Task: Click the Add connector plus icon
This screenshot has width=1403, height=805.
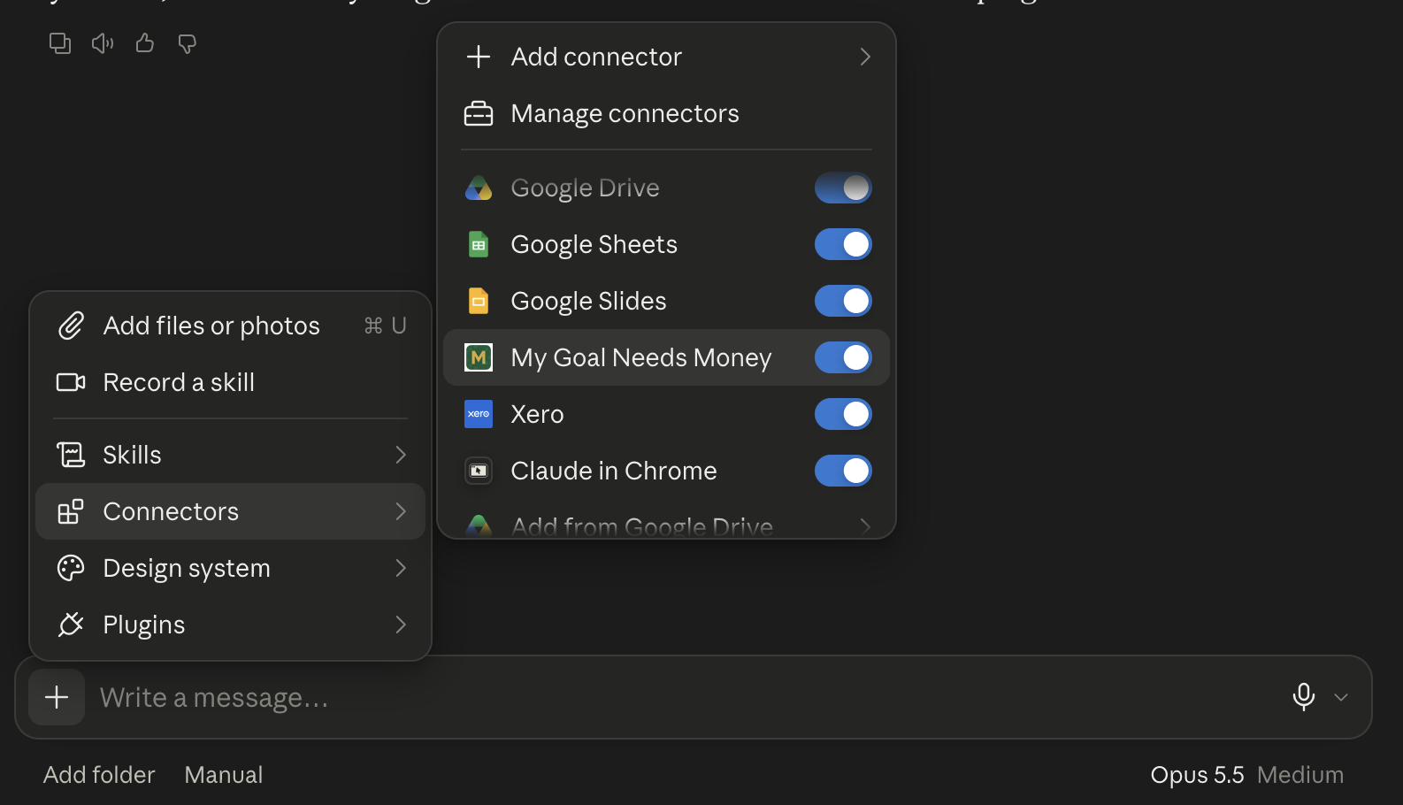Action: click(479, 57)
